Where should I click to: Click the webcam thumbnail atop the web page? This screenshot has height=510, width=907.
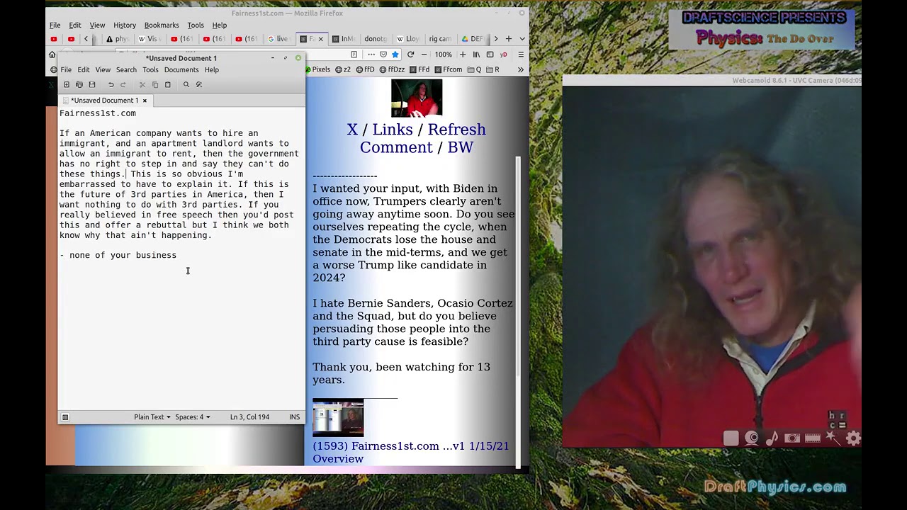[417, 98]
